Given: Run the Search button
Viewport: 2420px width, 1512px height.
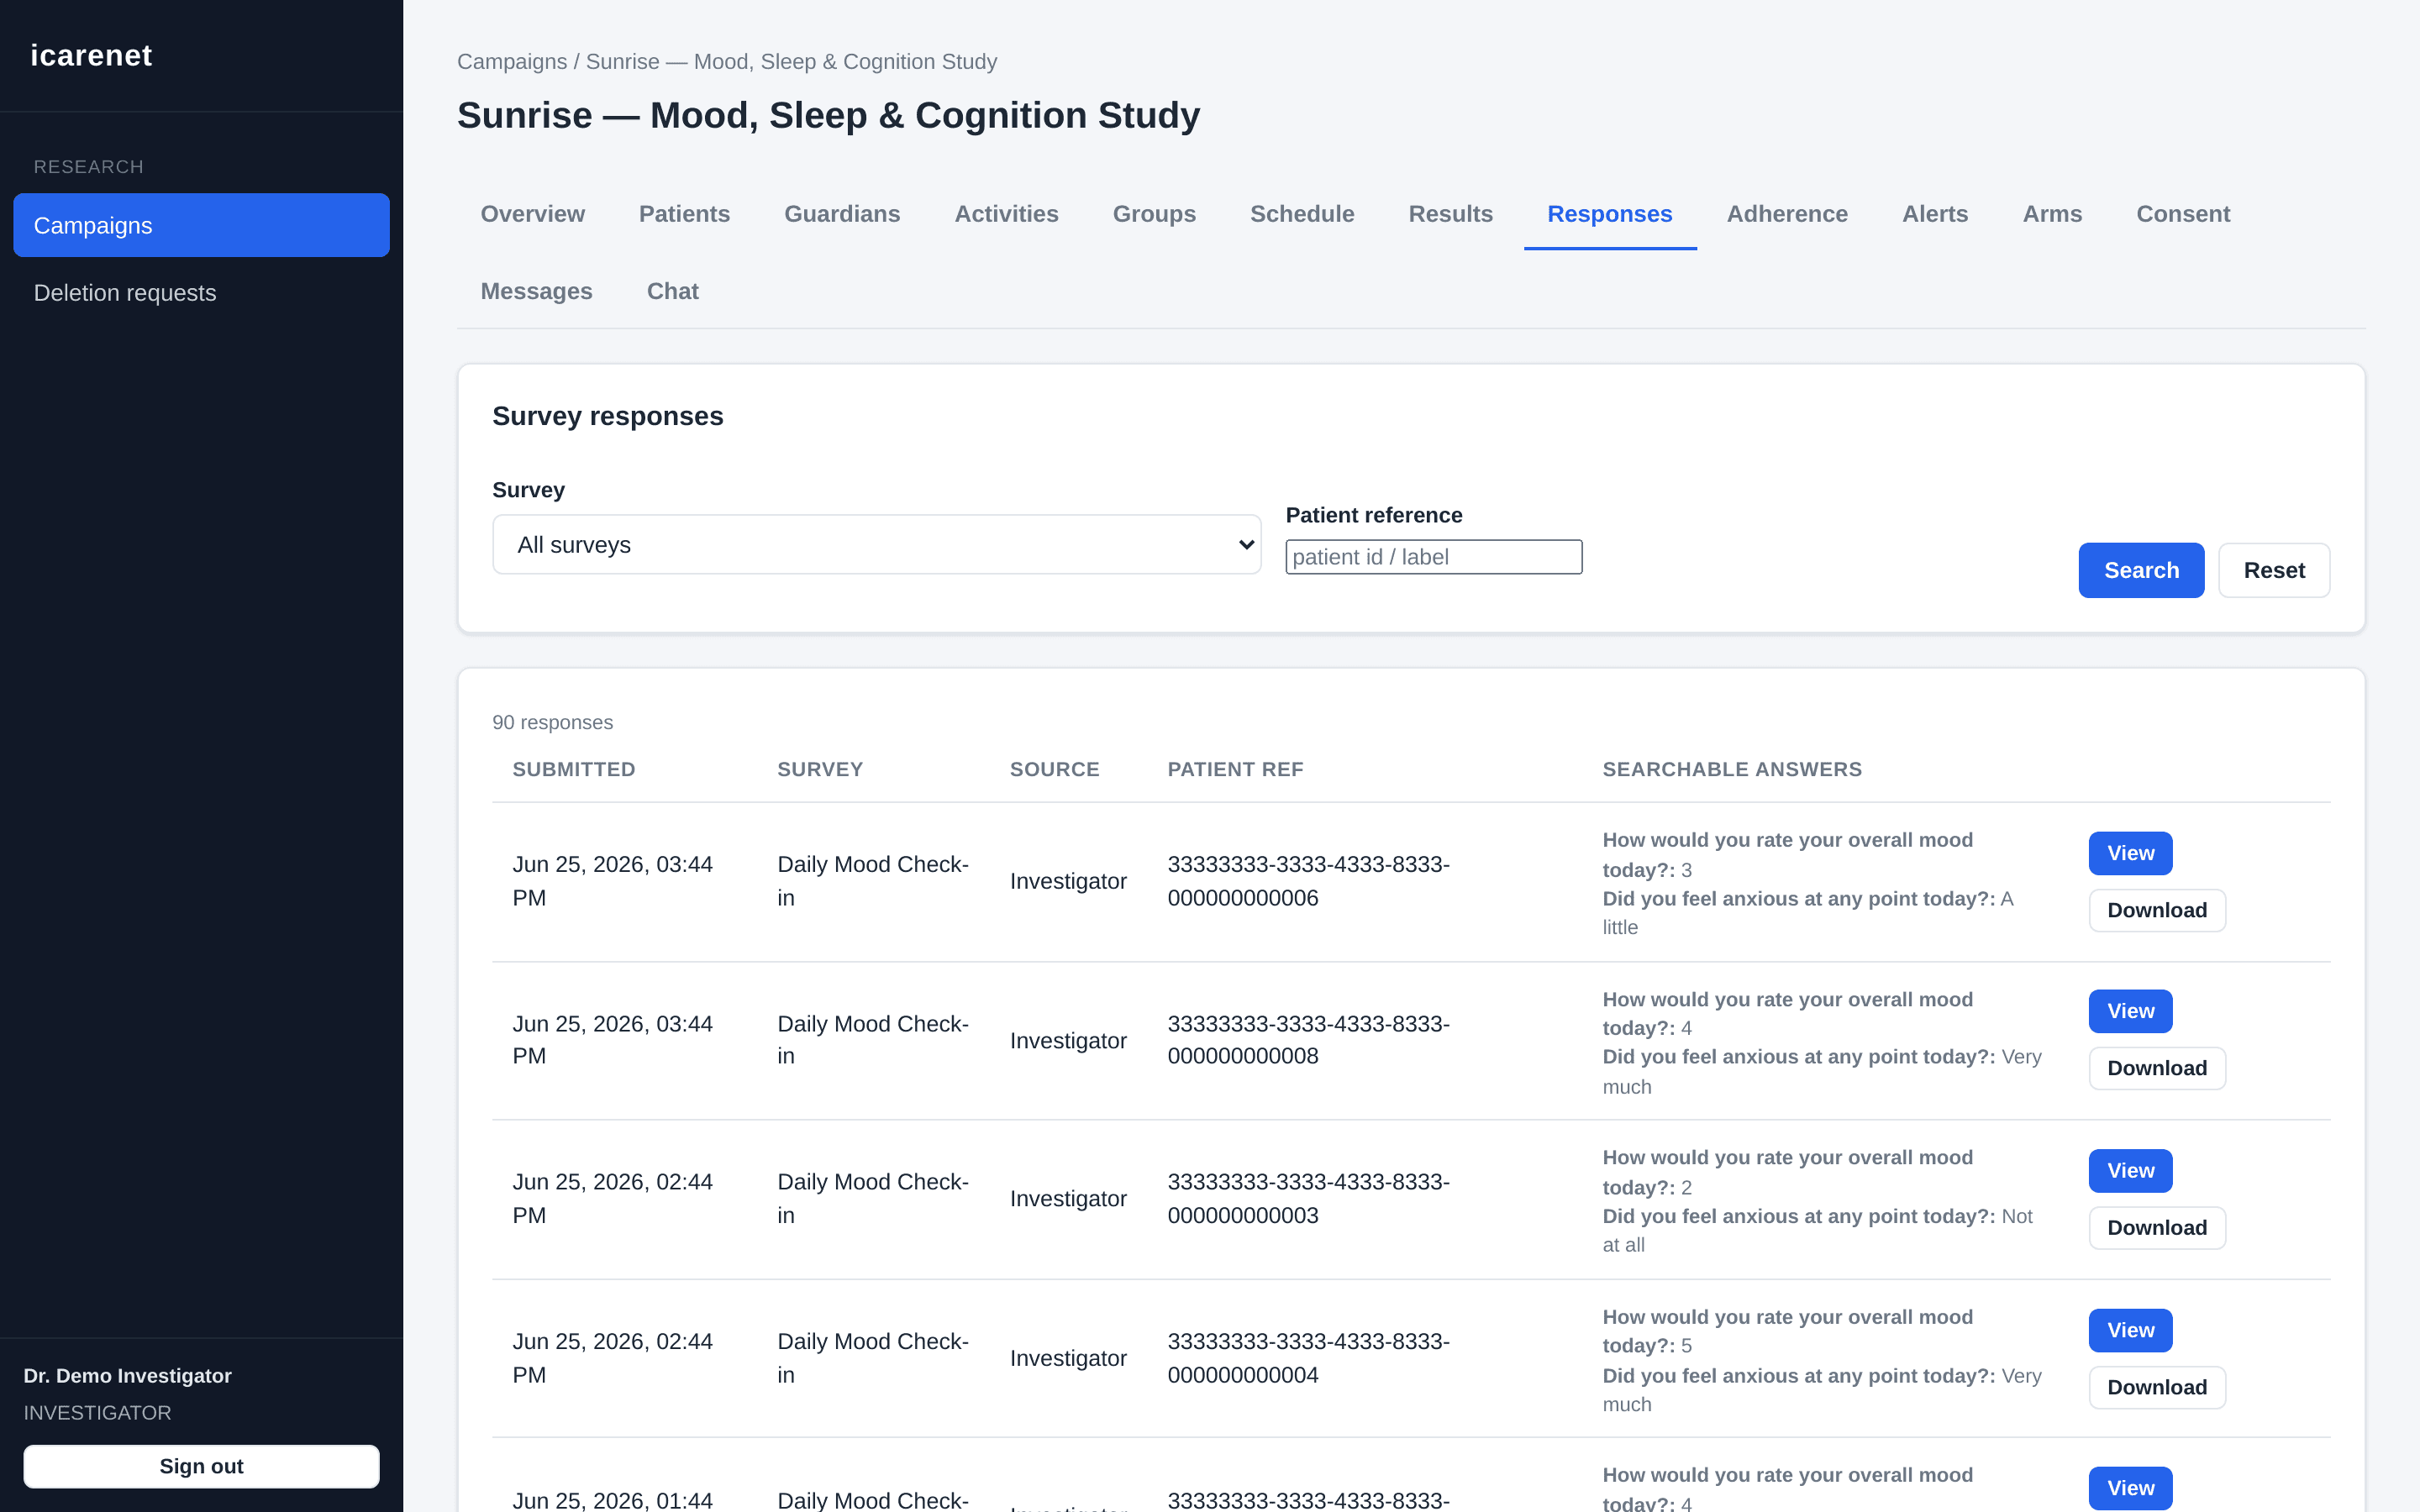Looking at the screenshot, I should coord(2141,570).
